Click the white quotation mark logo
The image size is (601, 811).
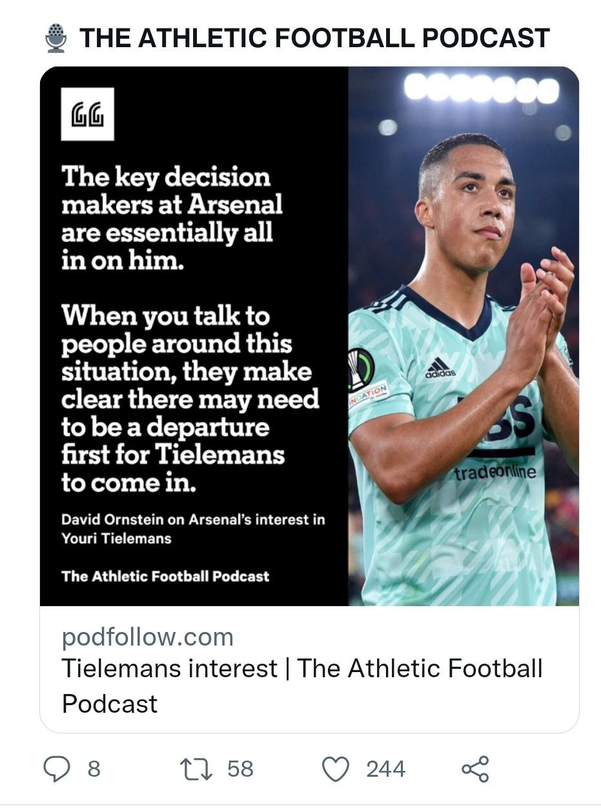(x=87, y=114)
